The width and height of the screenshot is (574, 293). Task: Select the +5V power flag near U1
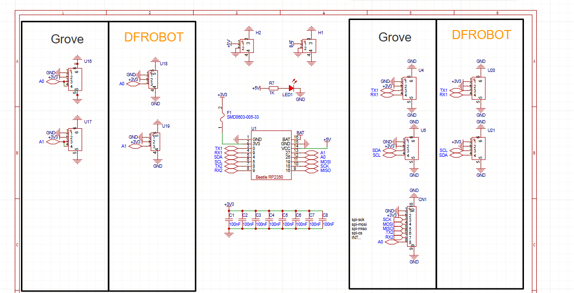pyautogui.click(x=327, y=140)
